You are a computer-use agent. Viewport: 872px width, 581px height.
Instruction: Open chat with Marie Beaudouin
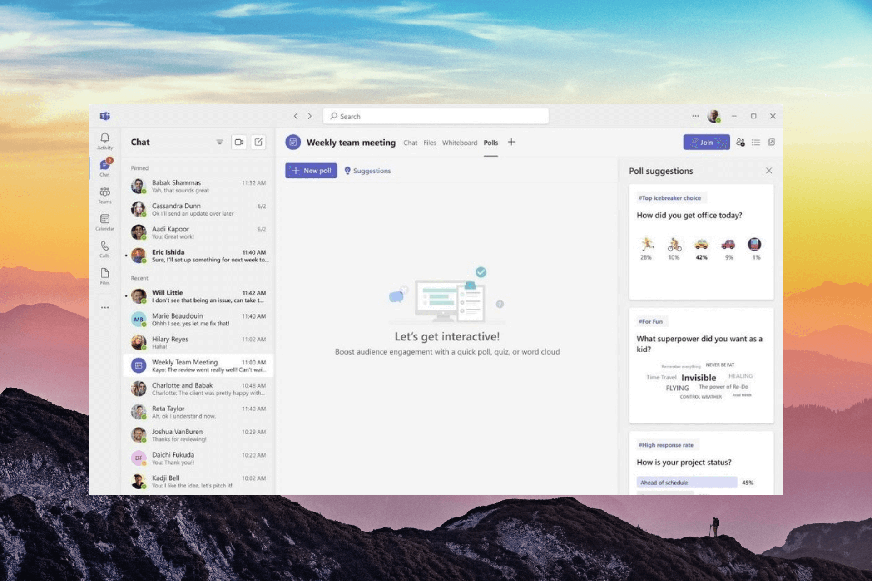pyautogui.click(x=198, y=319)
